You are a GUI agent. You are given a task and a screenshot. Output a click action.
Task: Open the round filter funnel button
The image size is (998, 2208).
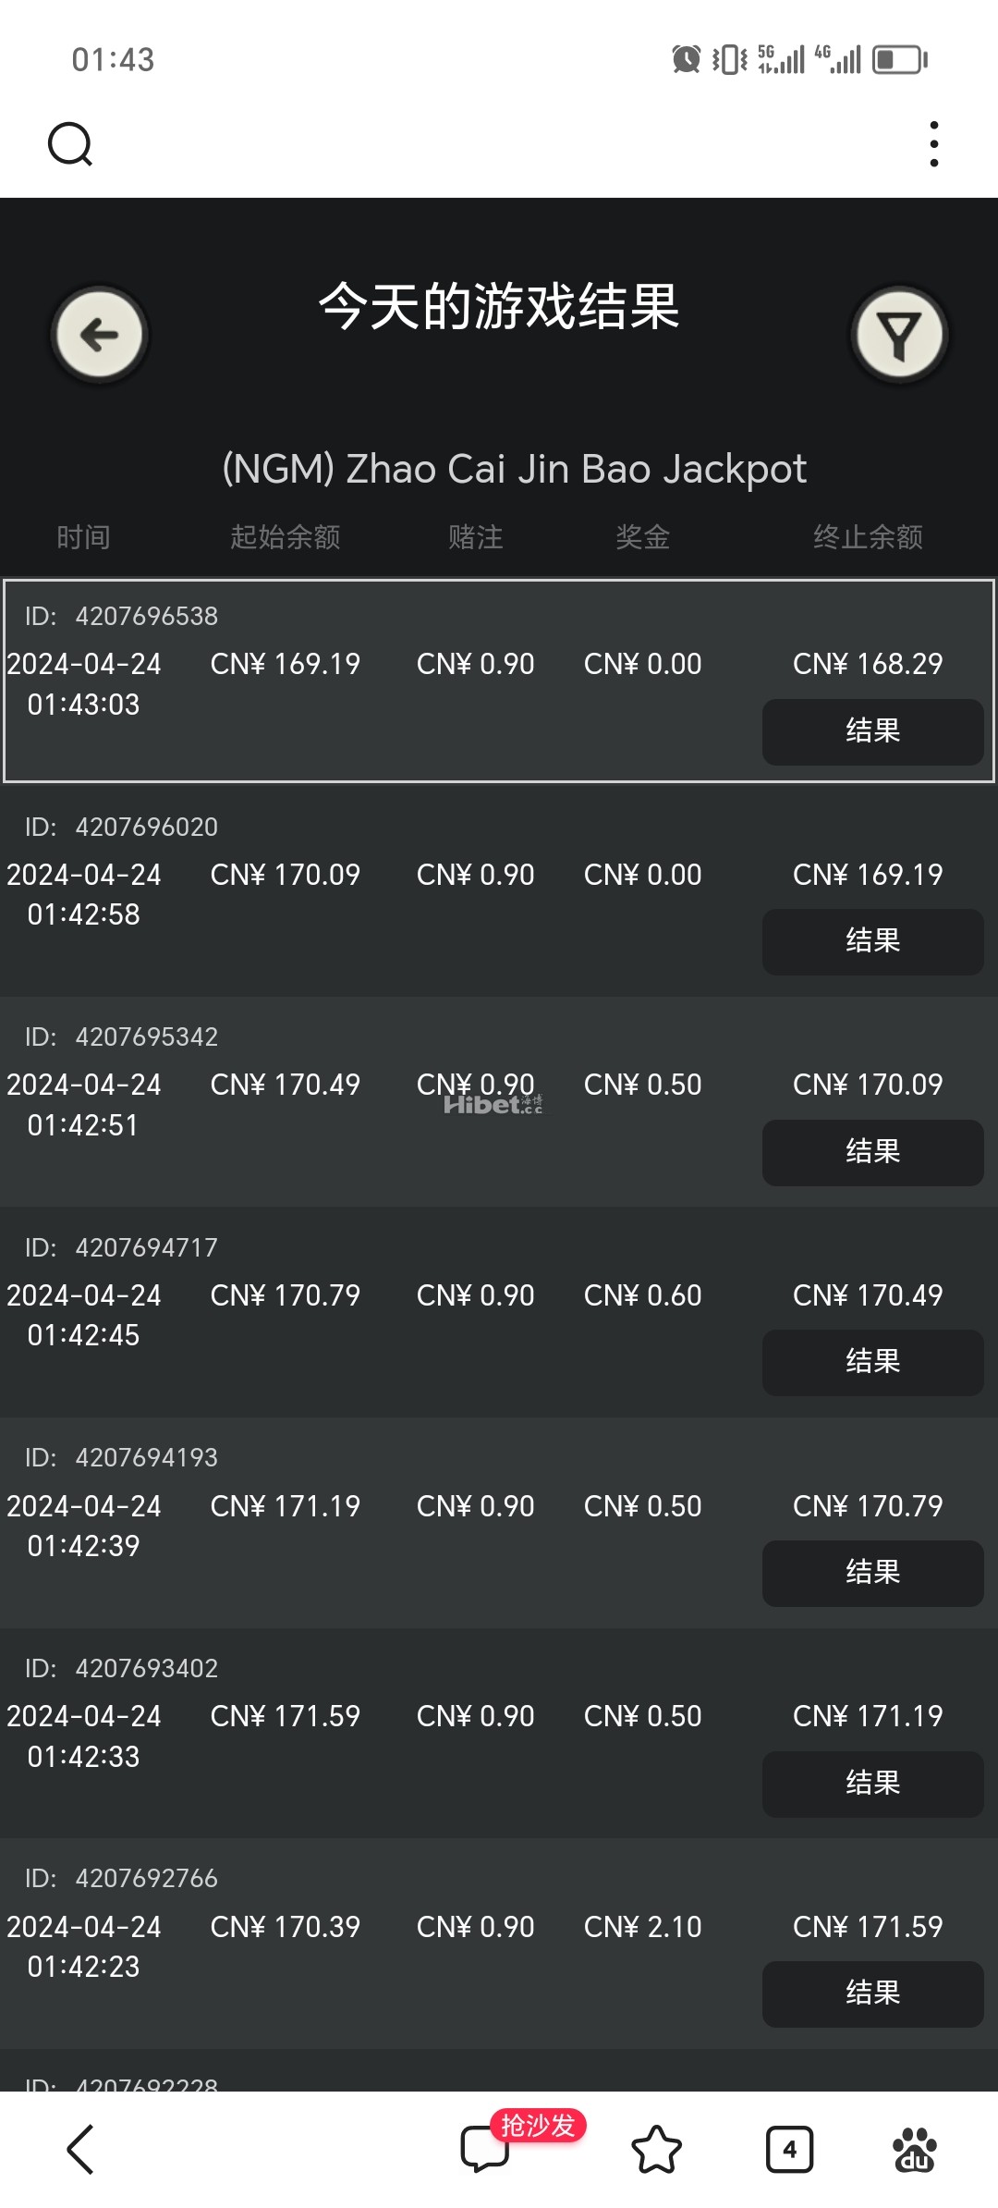(899, 335)
